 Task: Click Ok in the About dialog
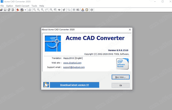(x=121, y=85)
